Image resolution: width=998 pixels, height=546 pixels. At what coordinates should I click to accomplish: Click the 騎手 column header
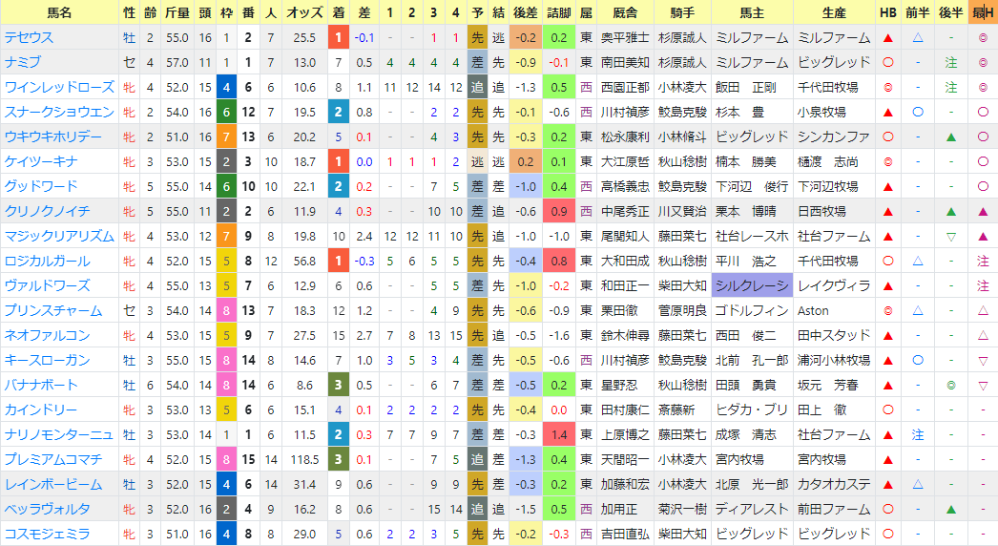pos(682,12)
